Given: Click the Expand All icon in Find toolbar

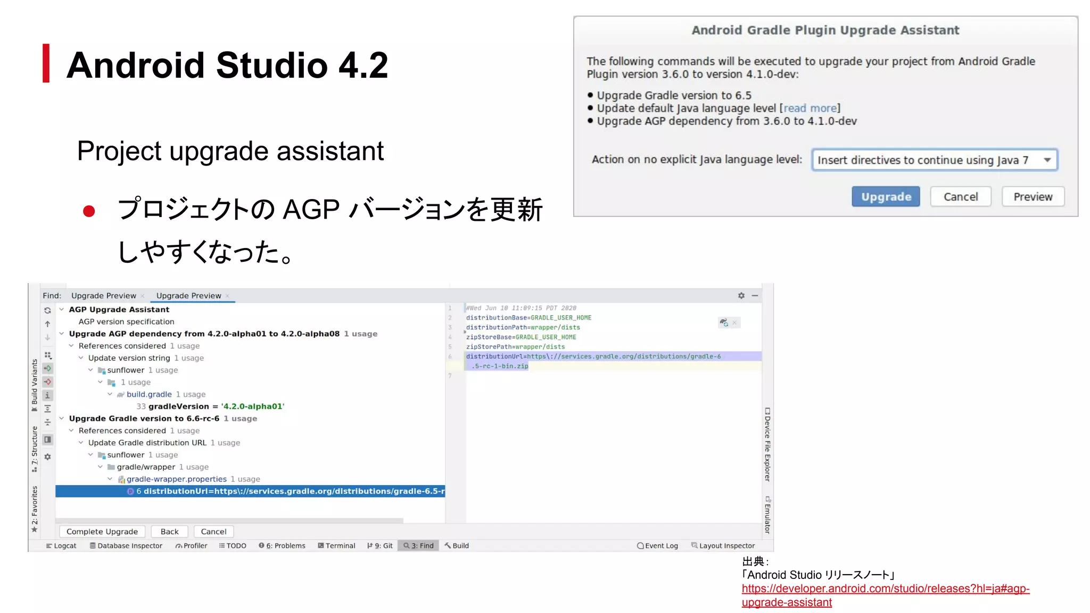Looking at the screenshot, I should (x=47, y=409).
